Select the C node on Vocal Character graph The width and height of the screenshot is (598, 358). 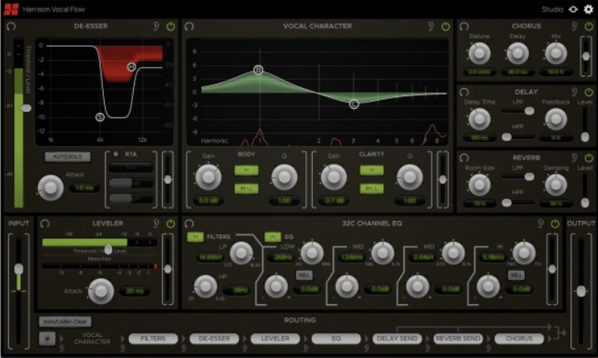[x=354, y=104]
